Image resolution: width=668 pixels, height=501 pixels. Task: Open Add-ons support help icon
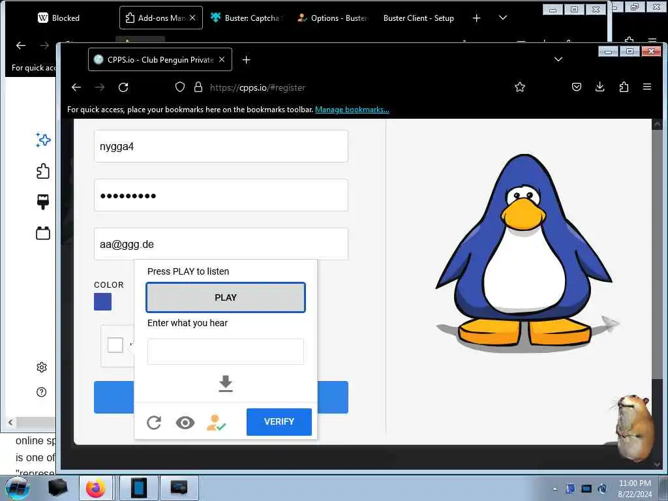(41, 392)
